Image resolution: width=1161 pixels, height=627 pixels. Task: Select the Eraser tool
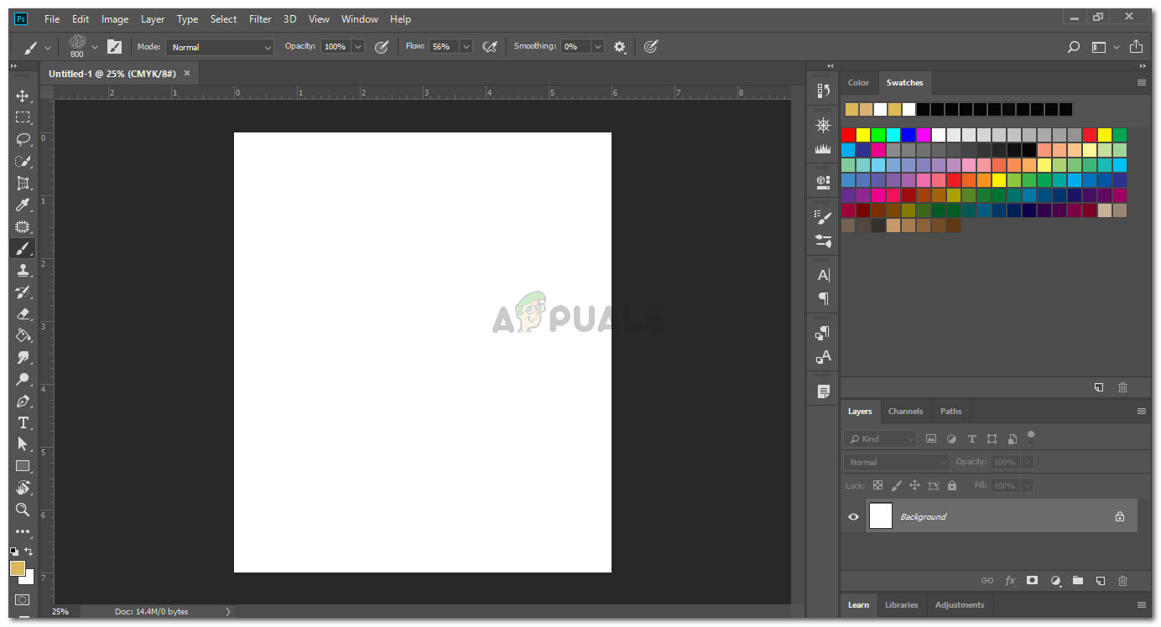point(23,313)
